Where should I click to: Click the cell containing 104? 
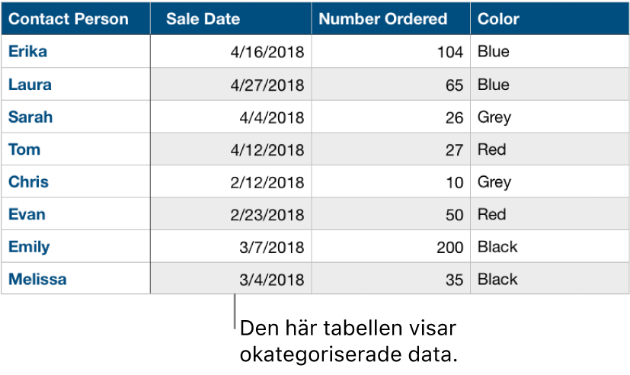click(450, 53)
